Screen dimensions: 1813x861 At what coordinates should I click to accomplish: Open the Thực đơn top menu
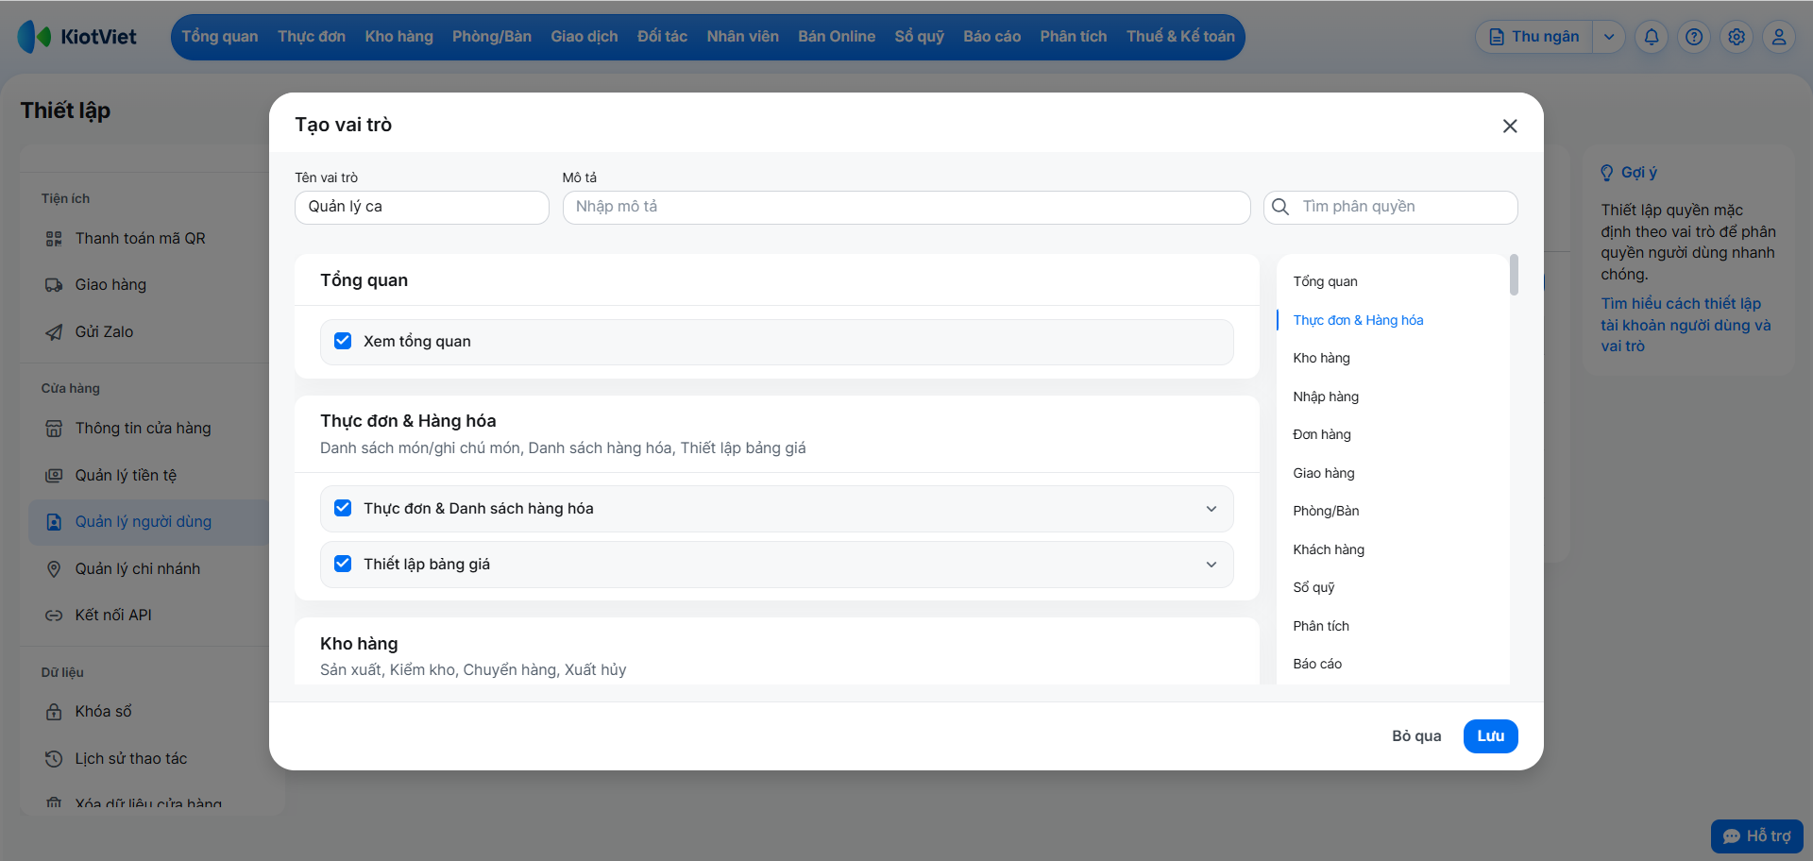pos(312,37)
